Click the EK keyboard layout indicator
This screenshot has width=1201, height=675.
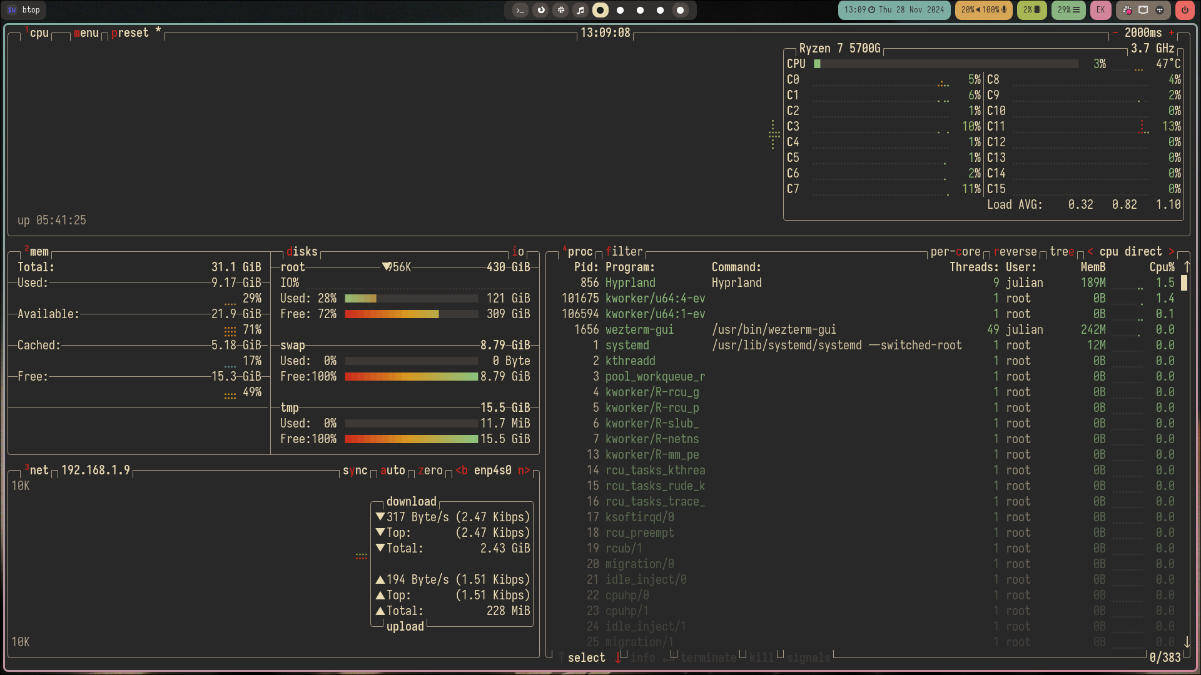(1101, 10)
